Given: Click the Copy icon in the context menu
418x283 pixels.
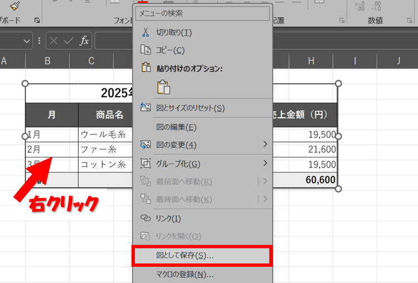Looking at the screenshot, I should (x=145, y=50).
